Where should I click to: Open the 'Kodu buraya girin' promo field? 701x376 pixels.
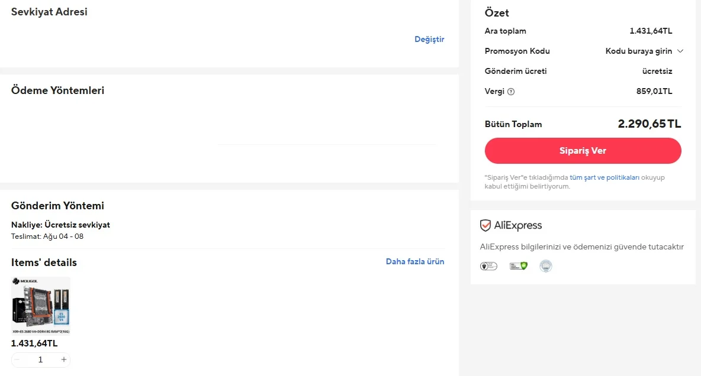coord(638,51)
